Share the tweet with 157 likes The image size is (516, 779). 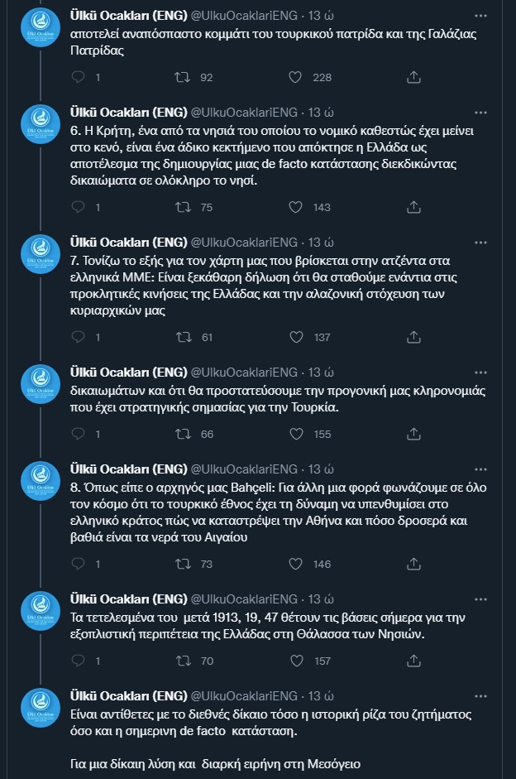(414, 661)
